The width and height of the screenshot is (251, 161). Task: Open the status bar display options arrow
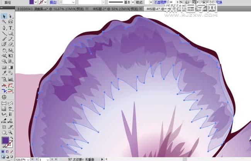click(102, 159)
